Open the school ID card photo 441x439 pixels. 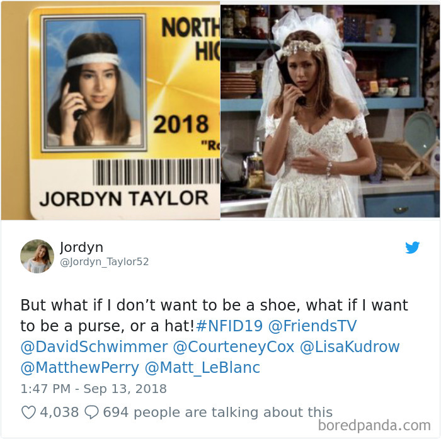pyautogui.click(x=110, y=110)
